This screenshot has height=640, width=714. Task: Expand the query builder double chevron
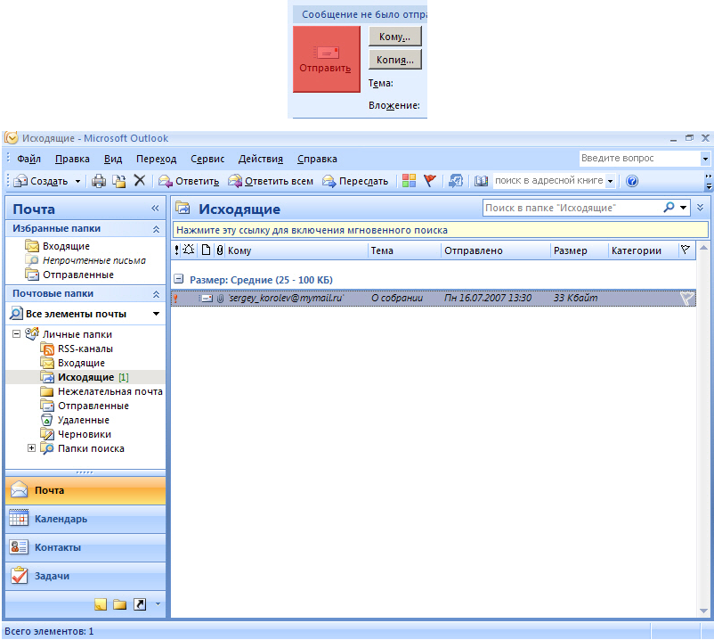701,208
